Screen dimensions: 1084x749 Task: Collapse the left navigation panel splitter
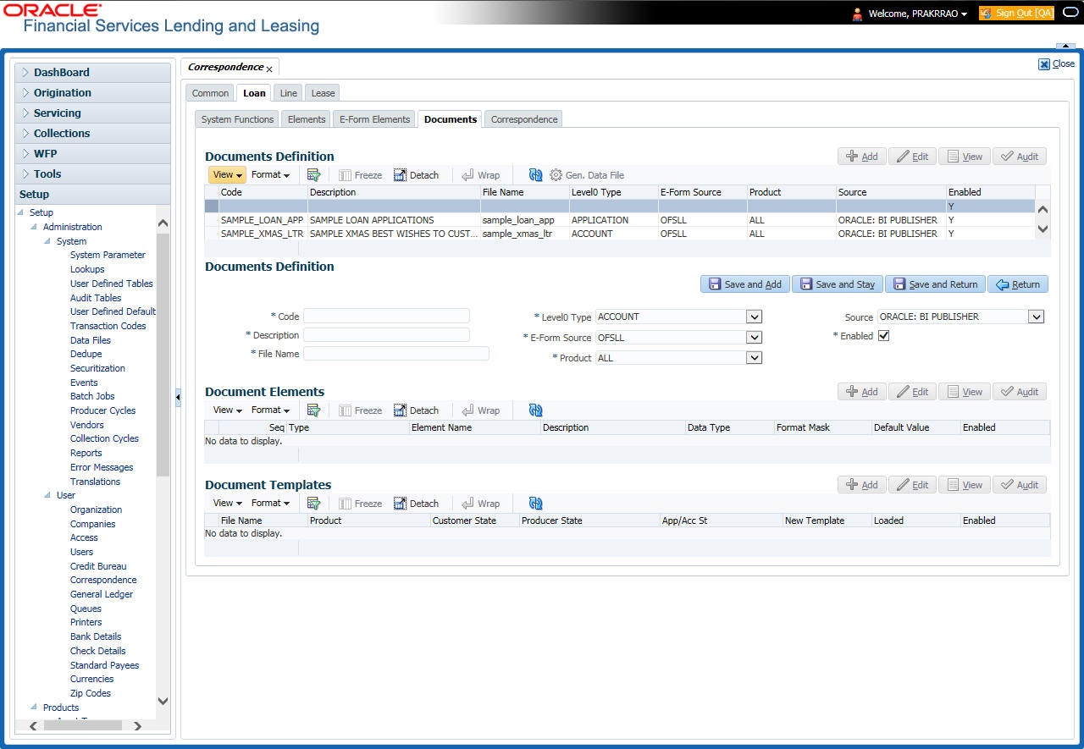[x=178, y=397]
